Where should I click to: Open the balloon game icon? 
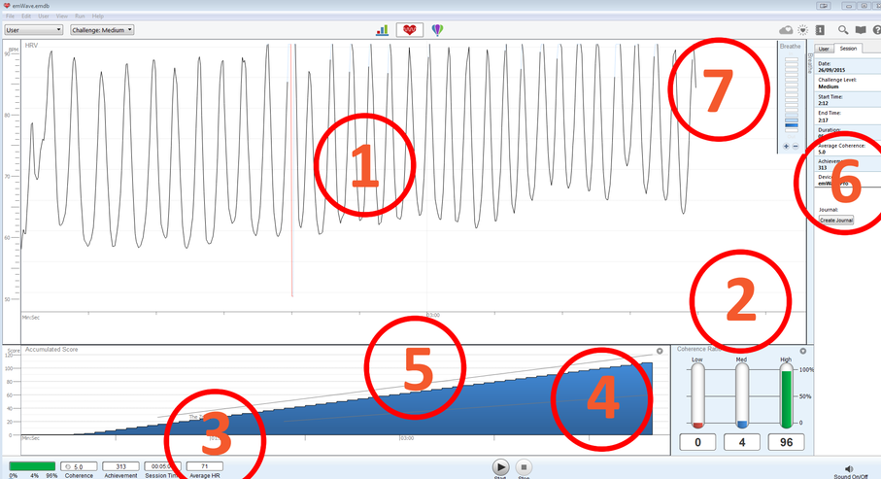[x=438, y=30]
